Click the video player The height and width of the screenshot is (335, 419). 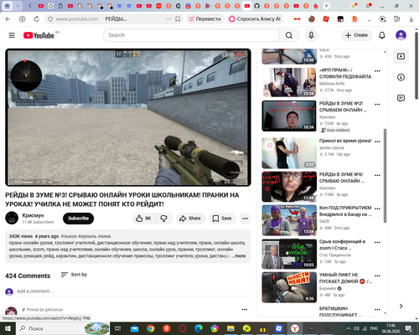click(128, 117)
